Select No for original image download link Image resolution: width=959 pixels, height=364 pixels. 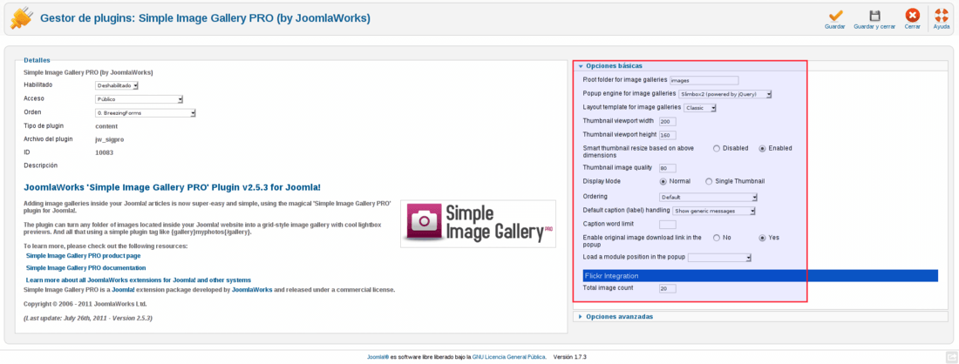click(716, 239)
